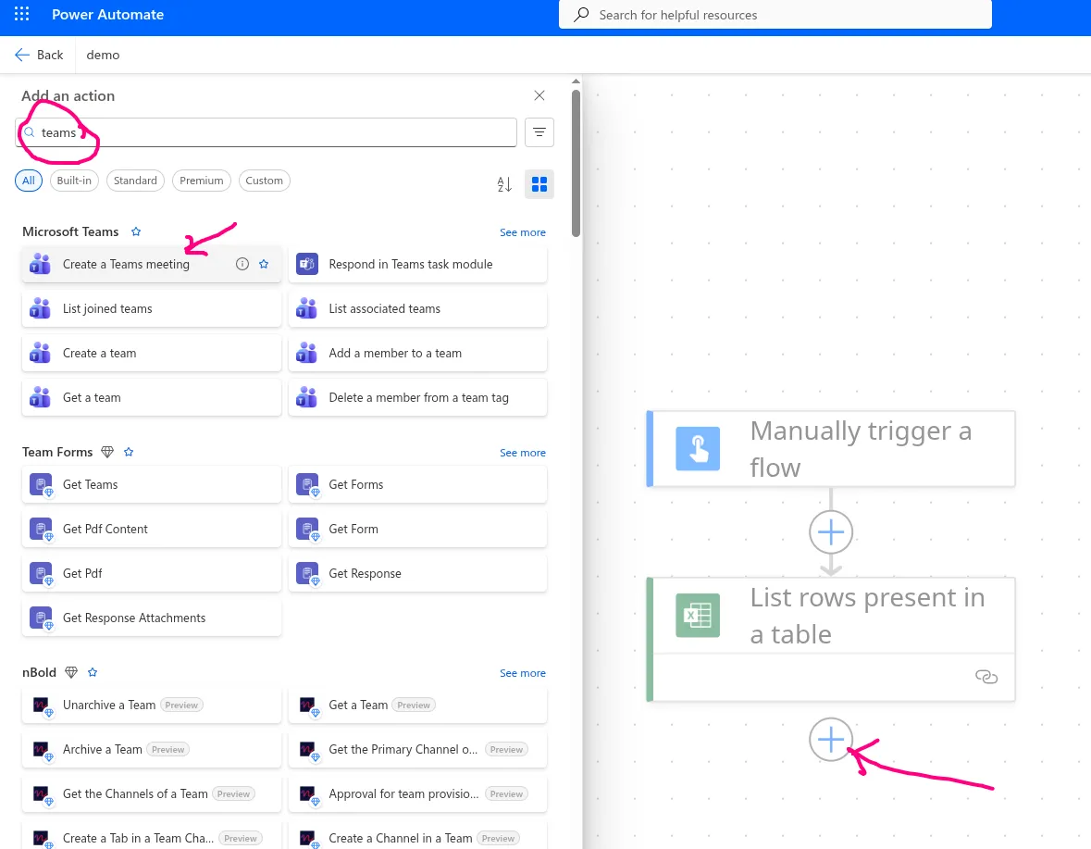Screen dimensions: 1091x849
Task: Switch to grid view using the blue grid icon
Action: (x=539, y=183)
